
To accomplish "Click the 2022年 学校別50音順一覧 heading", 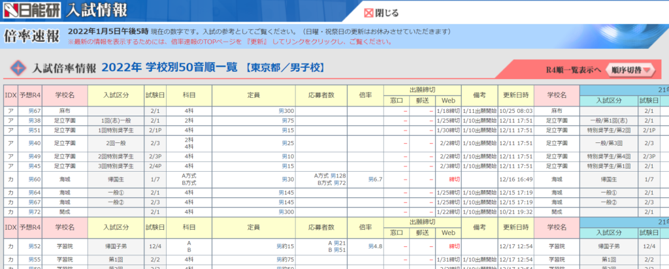I will click(x=169, y=67).
